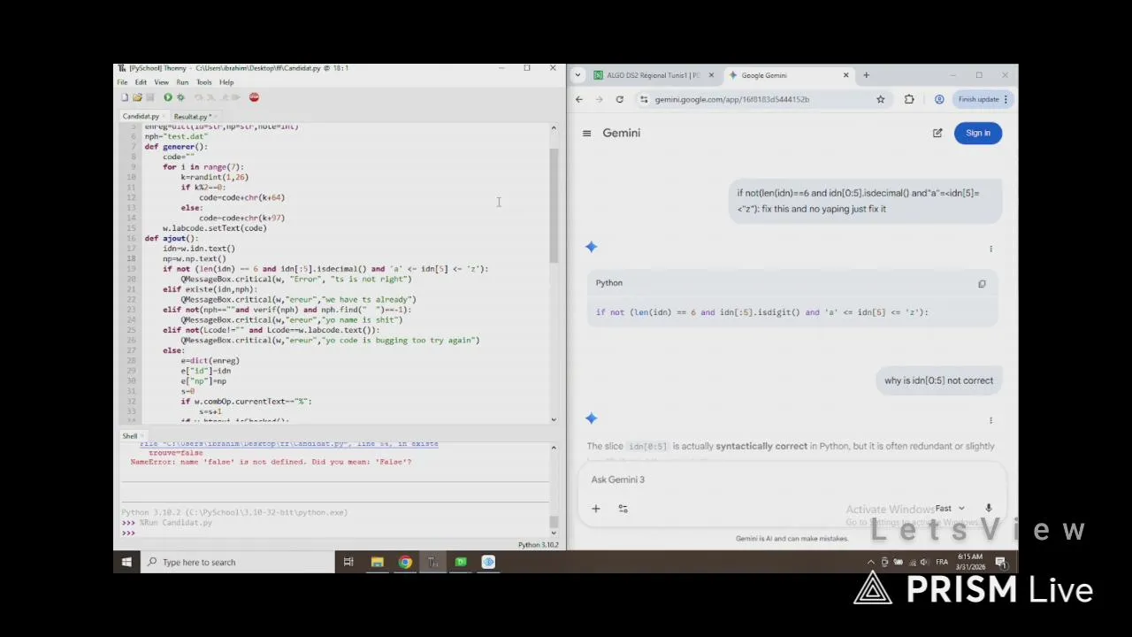
Task: Open Task View on the taskbar
Action: 348,562
